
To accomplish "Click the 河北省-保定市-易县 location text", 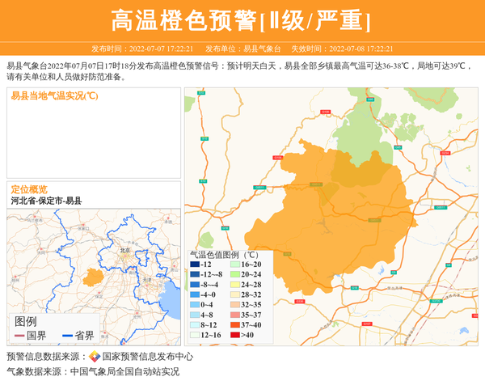I will [x=46, y=200].
